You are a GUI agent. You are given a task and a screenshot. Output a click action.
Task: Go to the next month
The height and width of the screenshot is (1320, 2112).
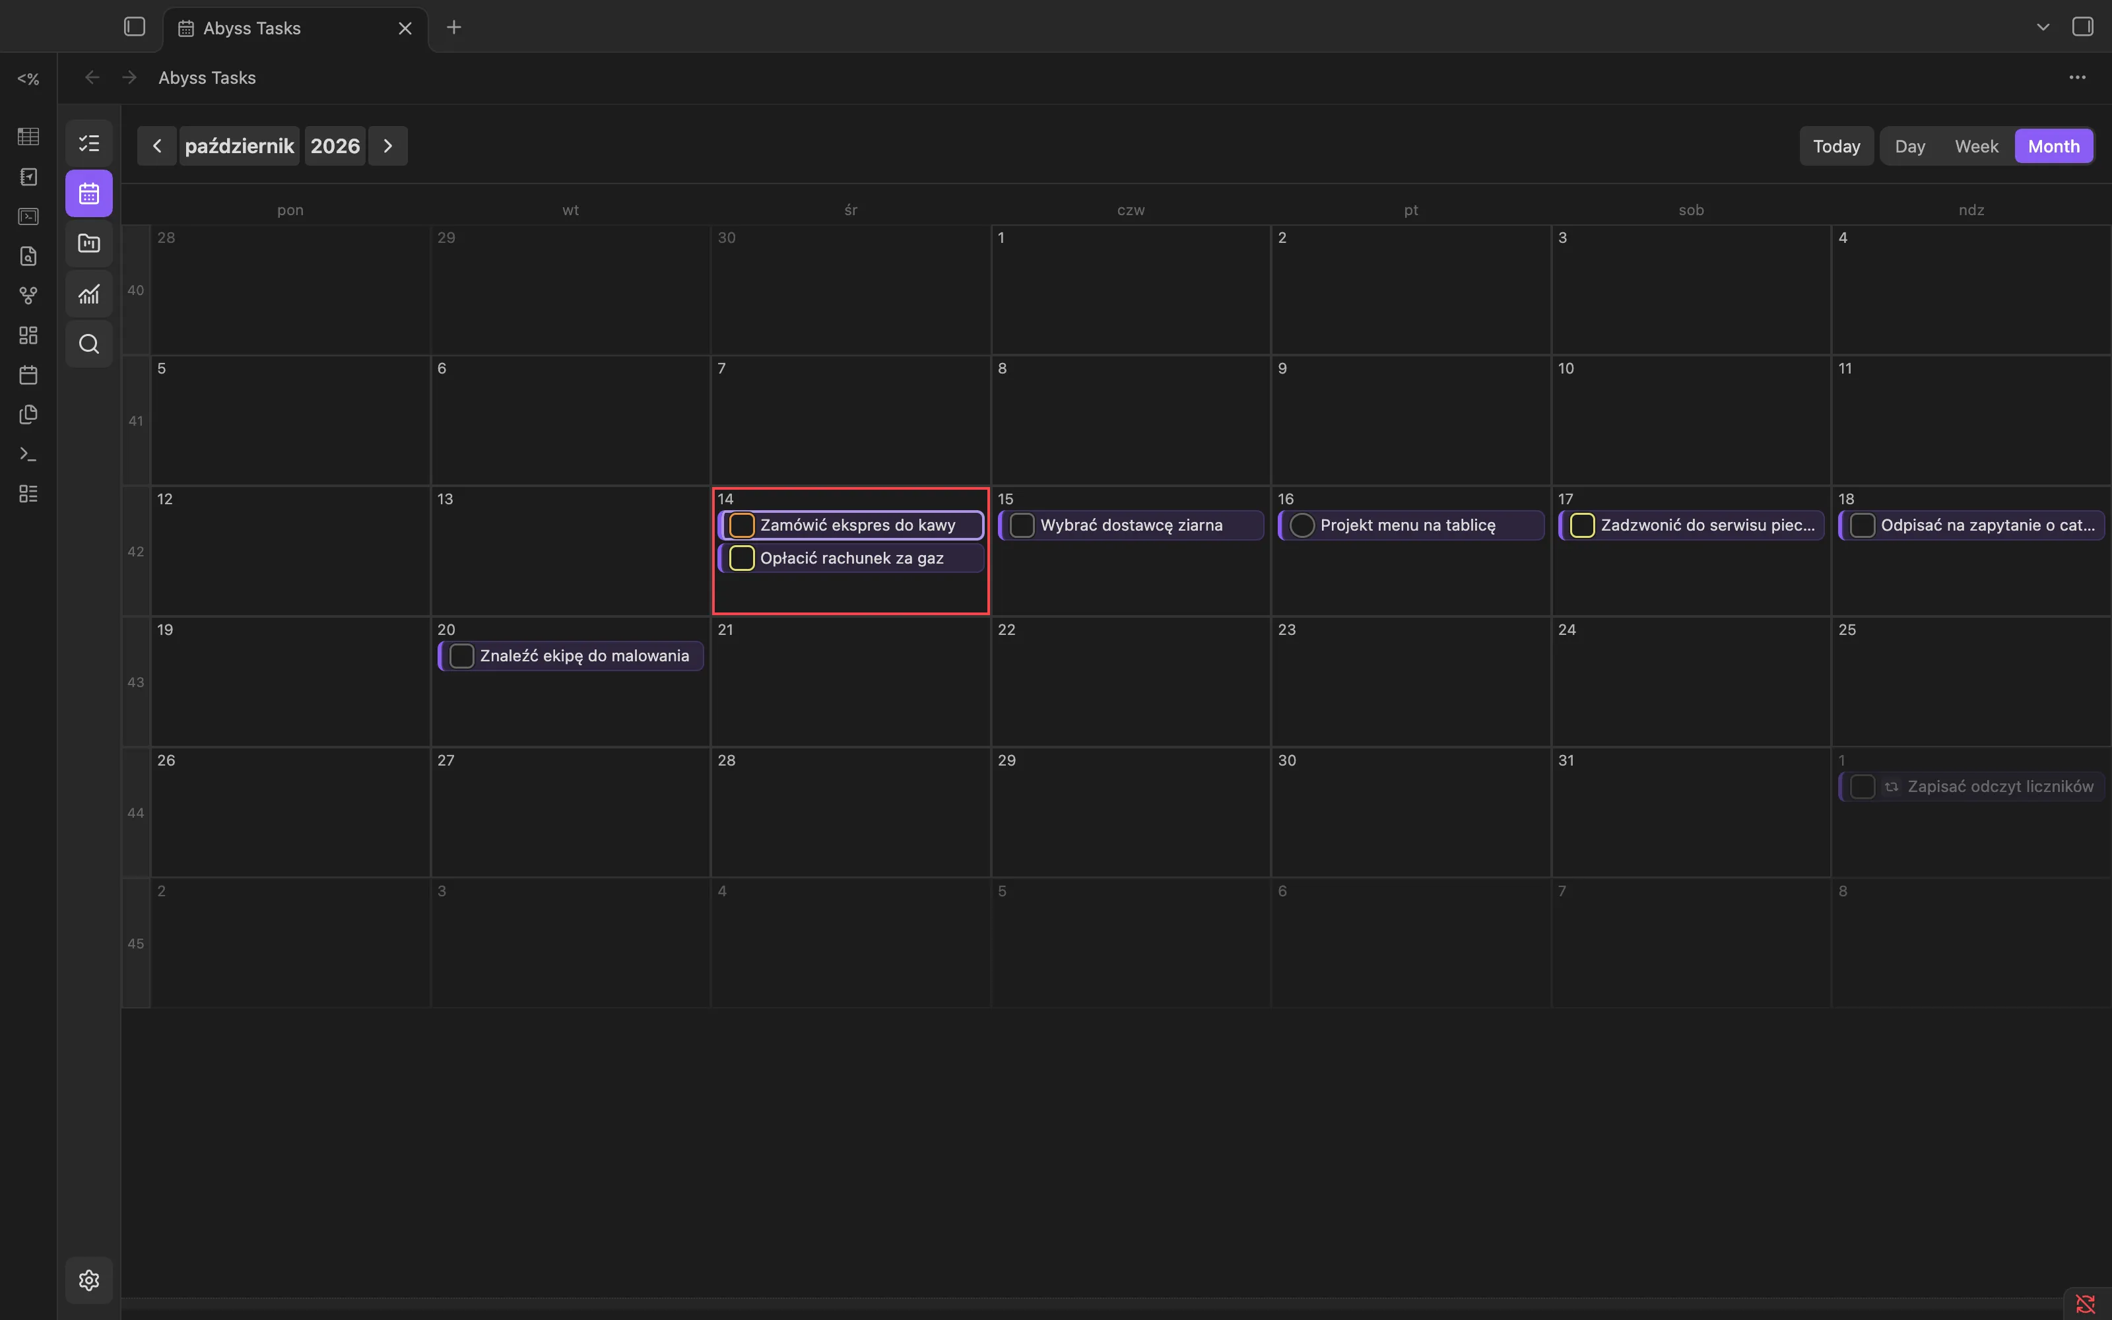point(388,146)
